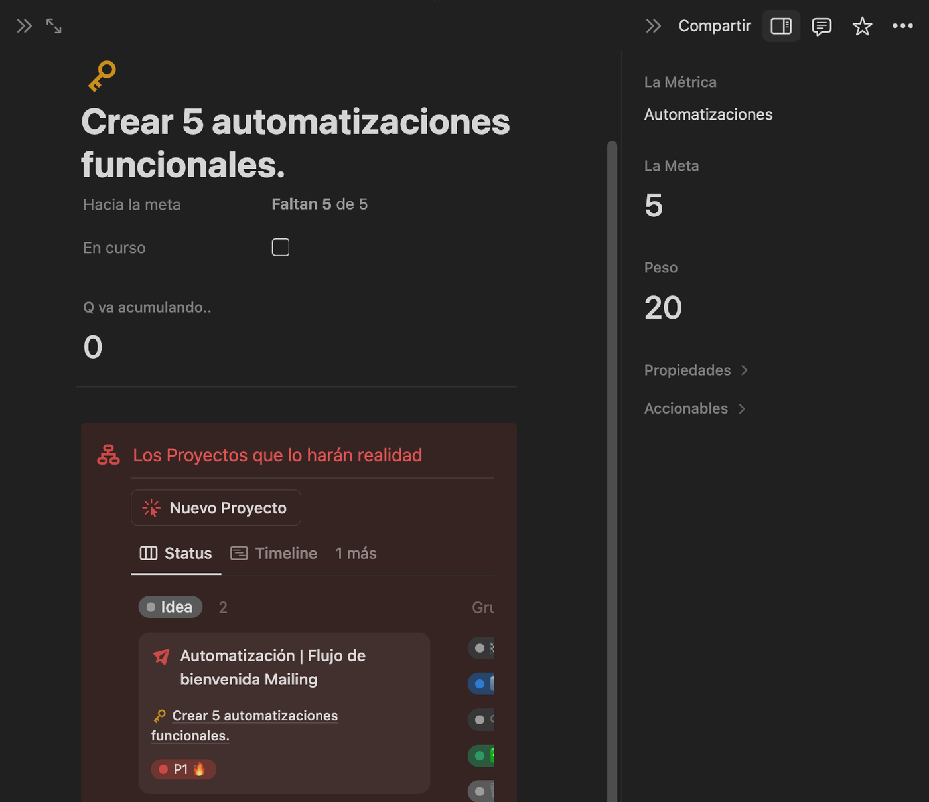
Task: Click the Nuevo Proyecto button
Action: tap(215, 507)
